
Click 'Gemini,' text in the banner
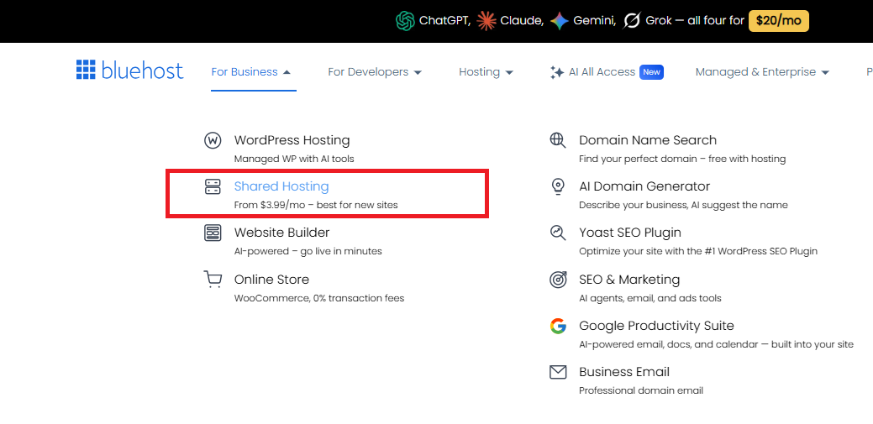595,21
